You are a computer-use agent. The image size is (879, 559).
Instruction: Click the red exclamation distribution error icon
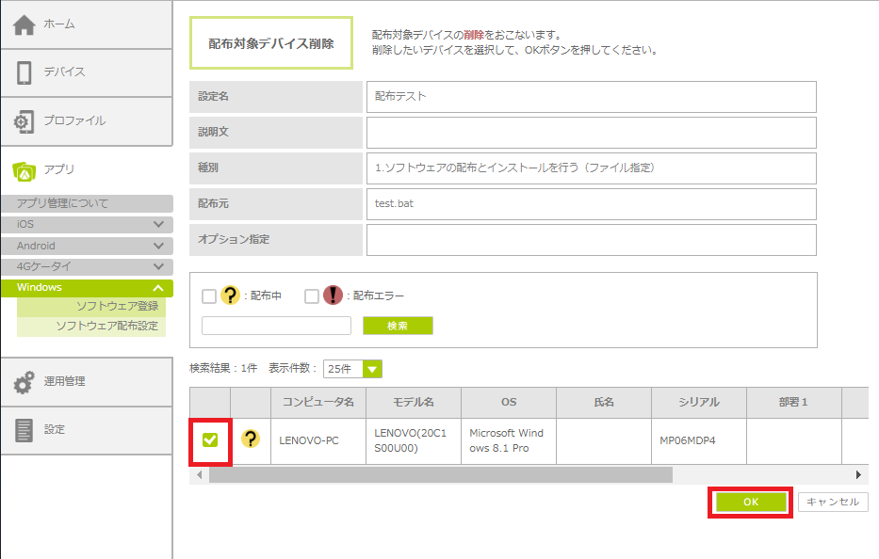(333, 295)
